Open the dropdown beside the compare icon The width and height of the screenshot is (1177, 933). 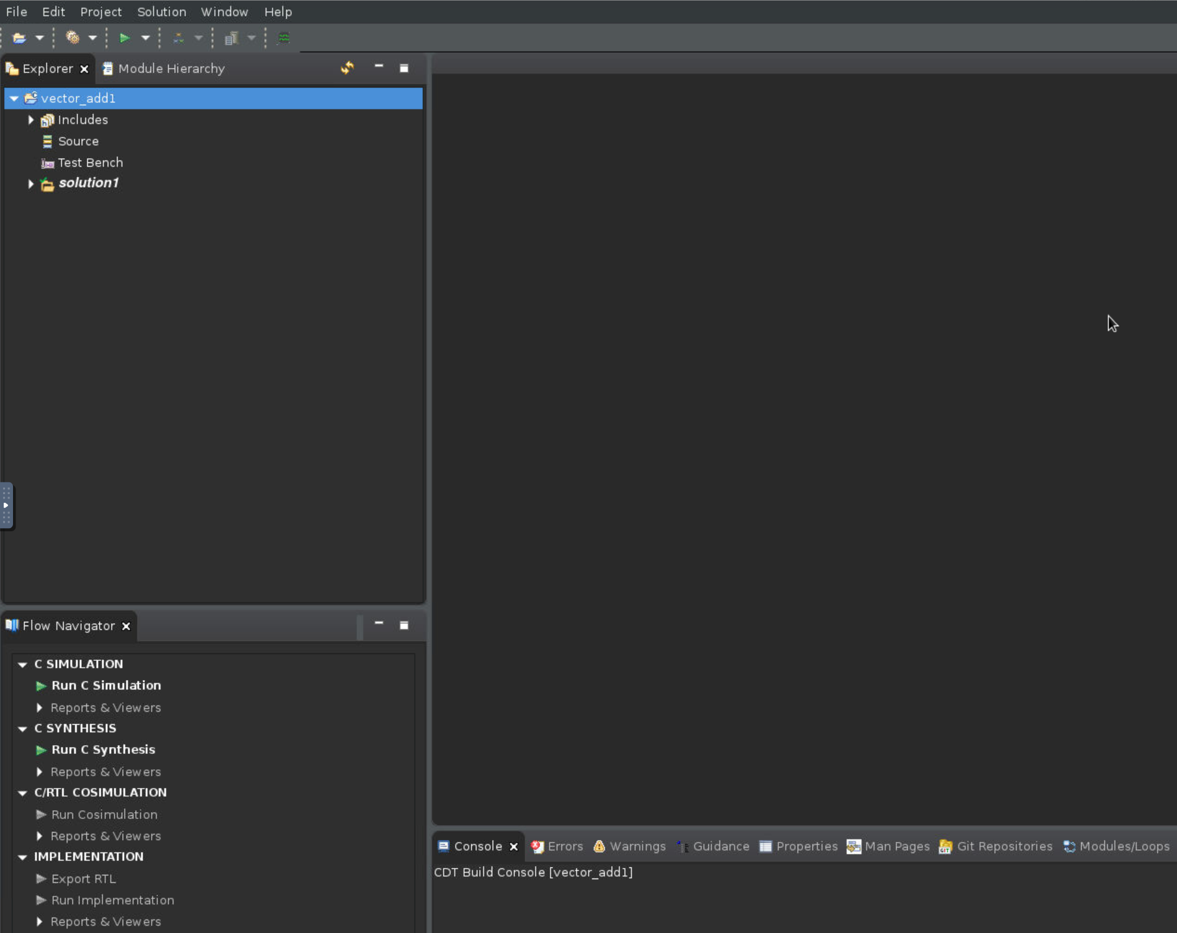pos(198,38)
